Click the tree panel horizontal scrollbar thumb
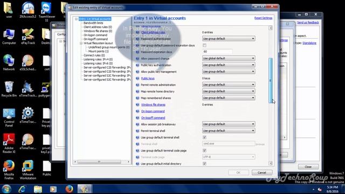This screenshot has height=194, width=345. [99, 162]
